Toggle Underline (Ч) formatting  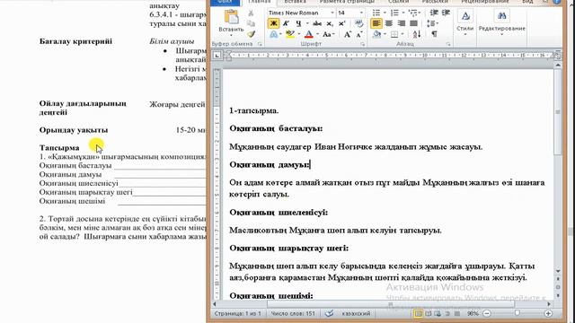(x=298, y=23)
